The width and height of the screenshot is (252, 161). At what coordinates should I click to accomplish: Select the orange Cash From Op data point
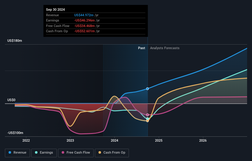pyautogui.click(x=147, y=121)
